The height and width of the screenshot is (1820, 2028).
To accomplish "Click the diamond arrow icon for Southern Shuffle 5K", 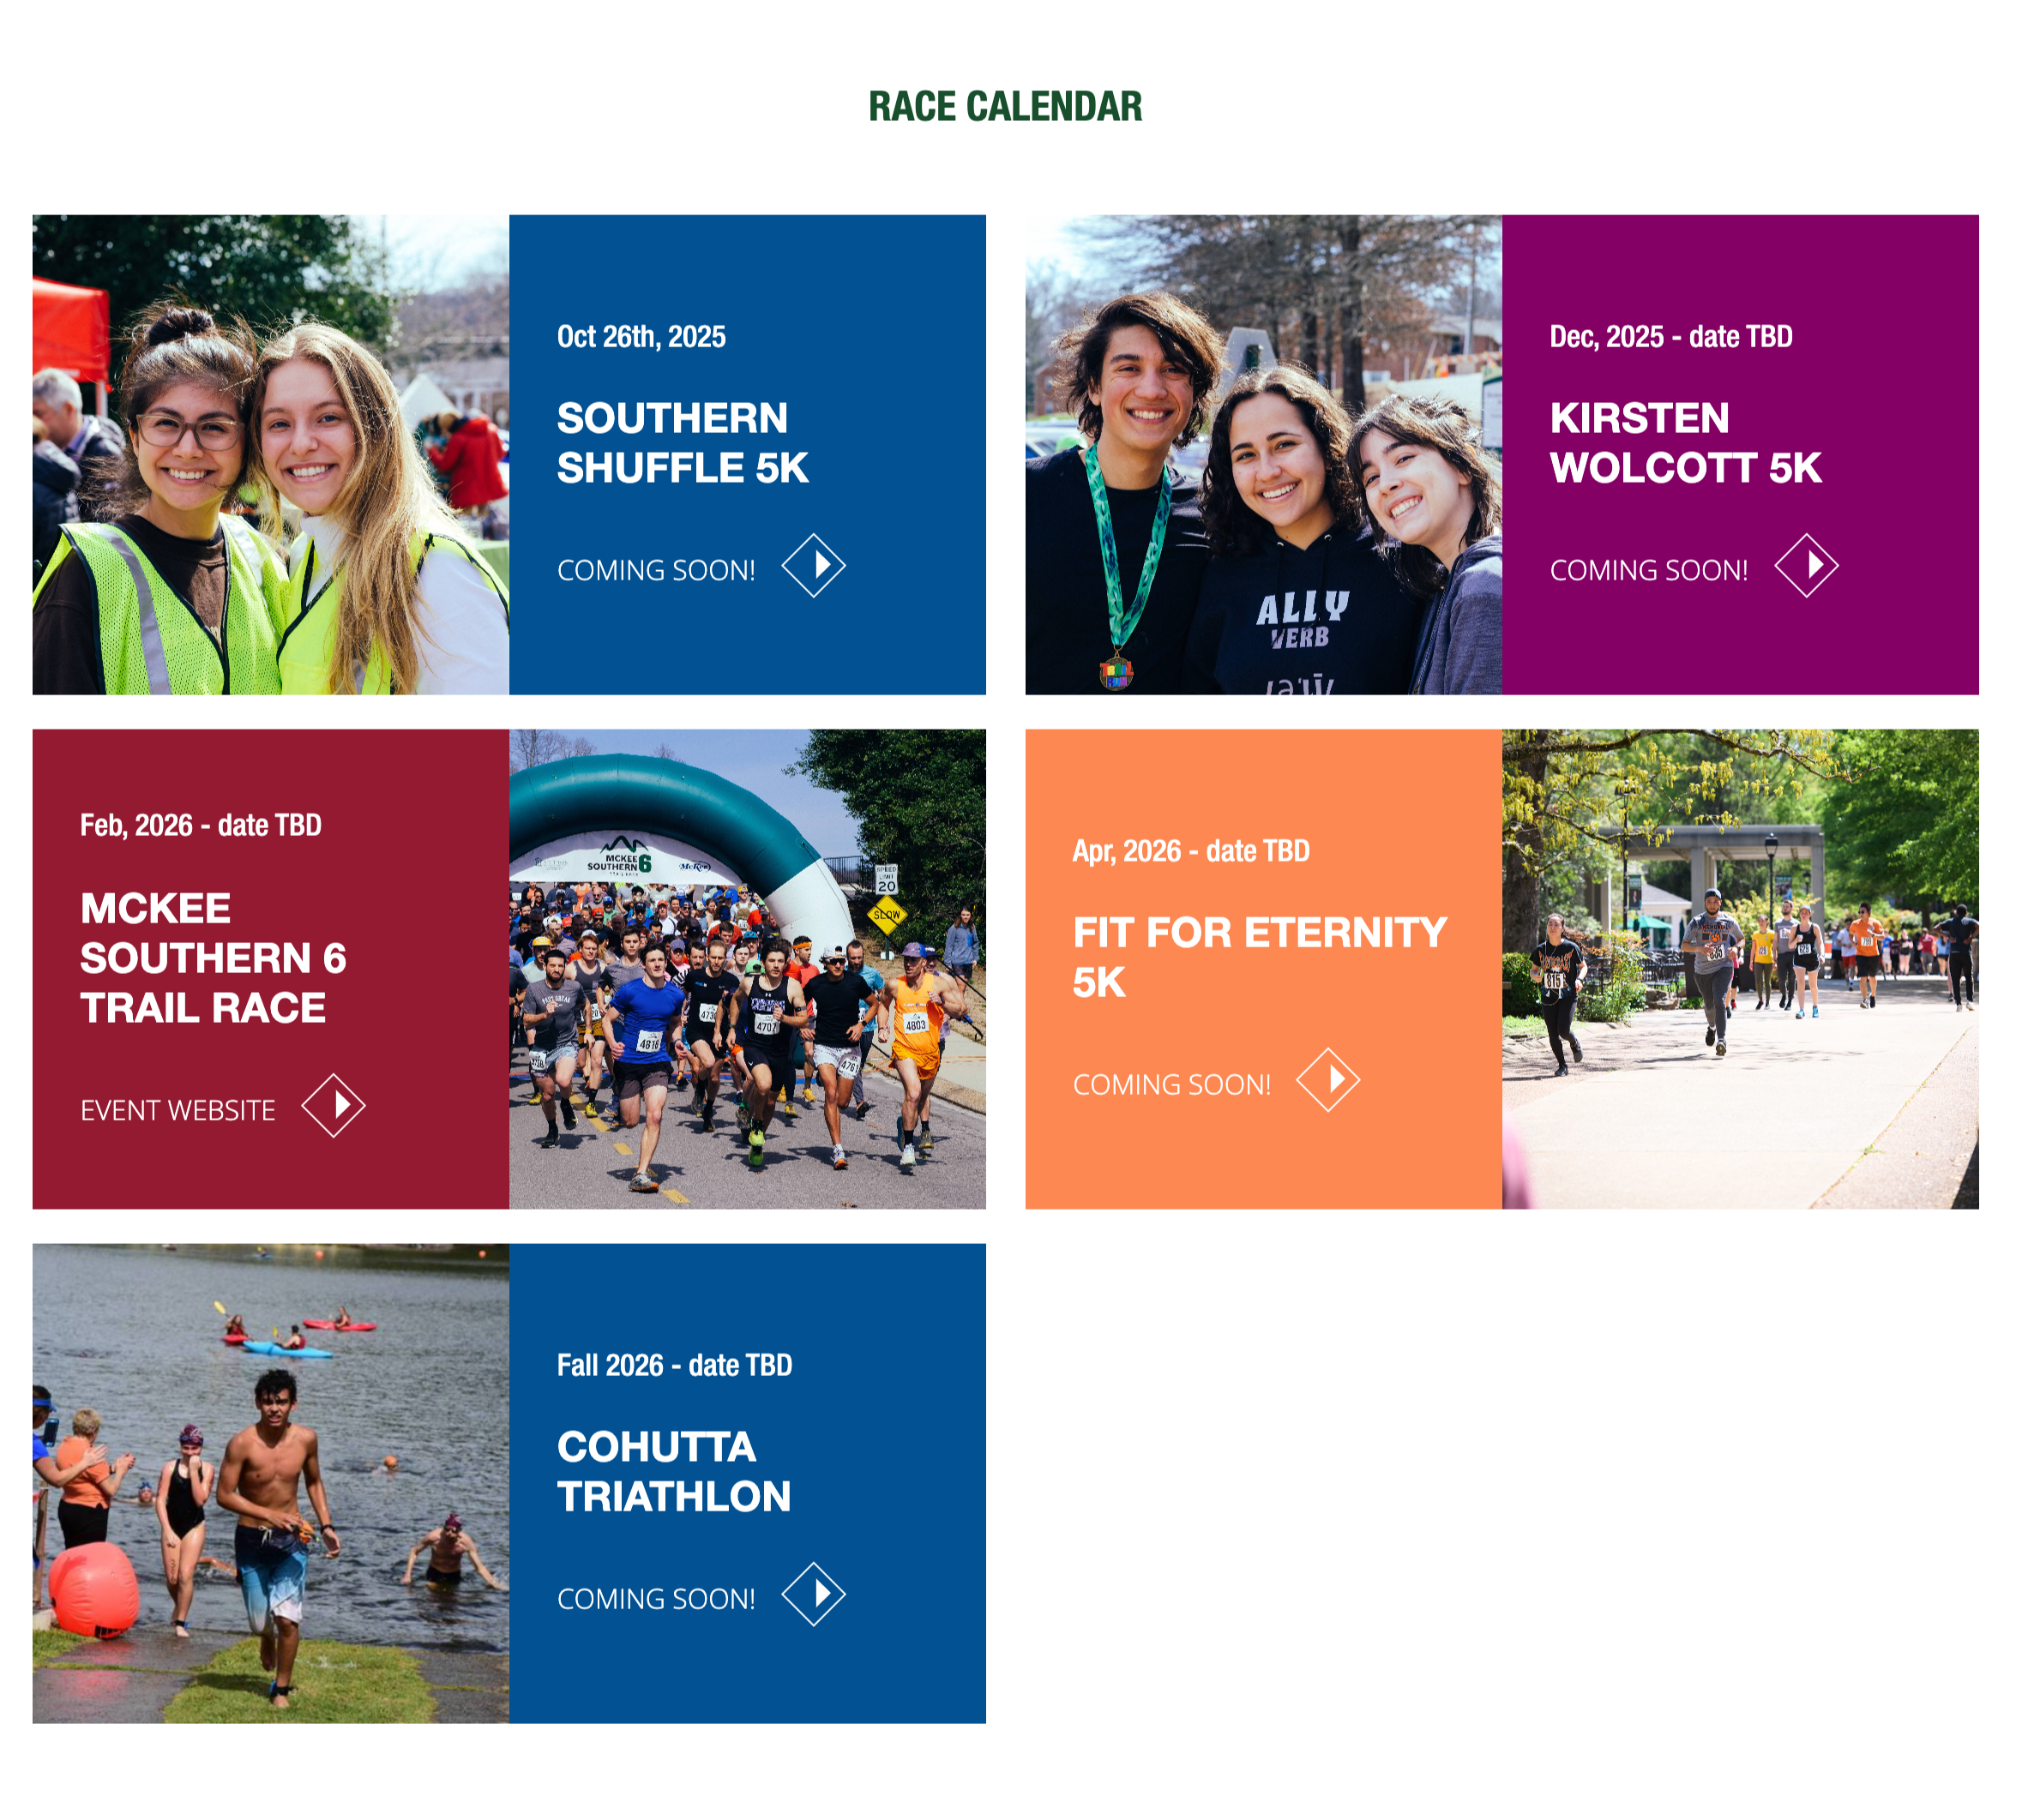I will pyautogui.click(x=813, y=566).
